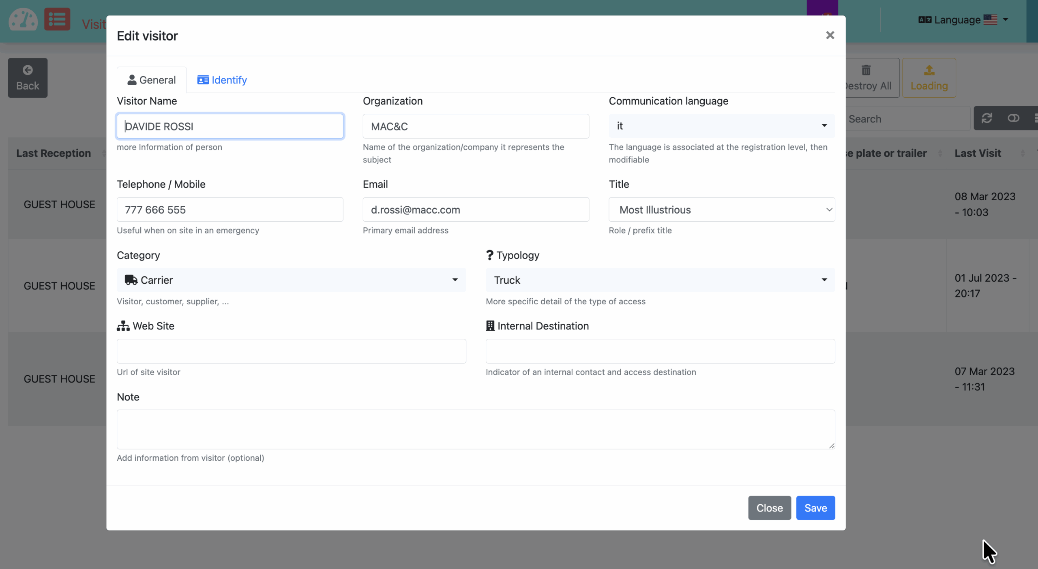Click into the Email input field
The width and height of the screenshot is (1038, 569).
476,210
